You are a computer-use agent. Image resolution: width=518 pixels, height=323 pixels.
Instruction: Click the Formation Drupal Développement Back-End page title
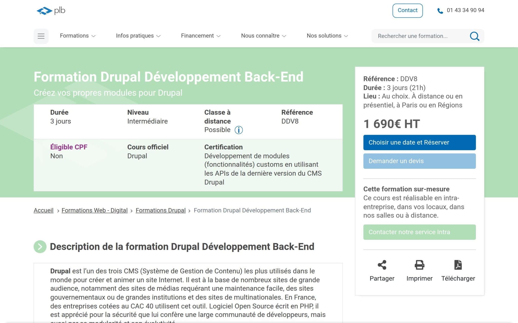click(168, 77)
